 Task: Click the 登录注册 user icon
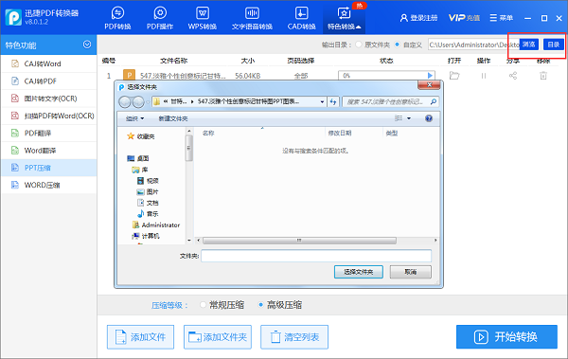[x=404, y=18]
